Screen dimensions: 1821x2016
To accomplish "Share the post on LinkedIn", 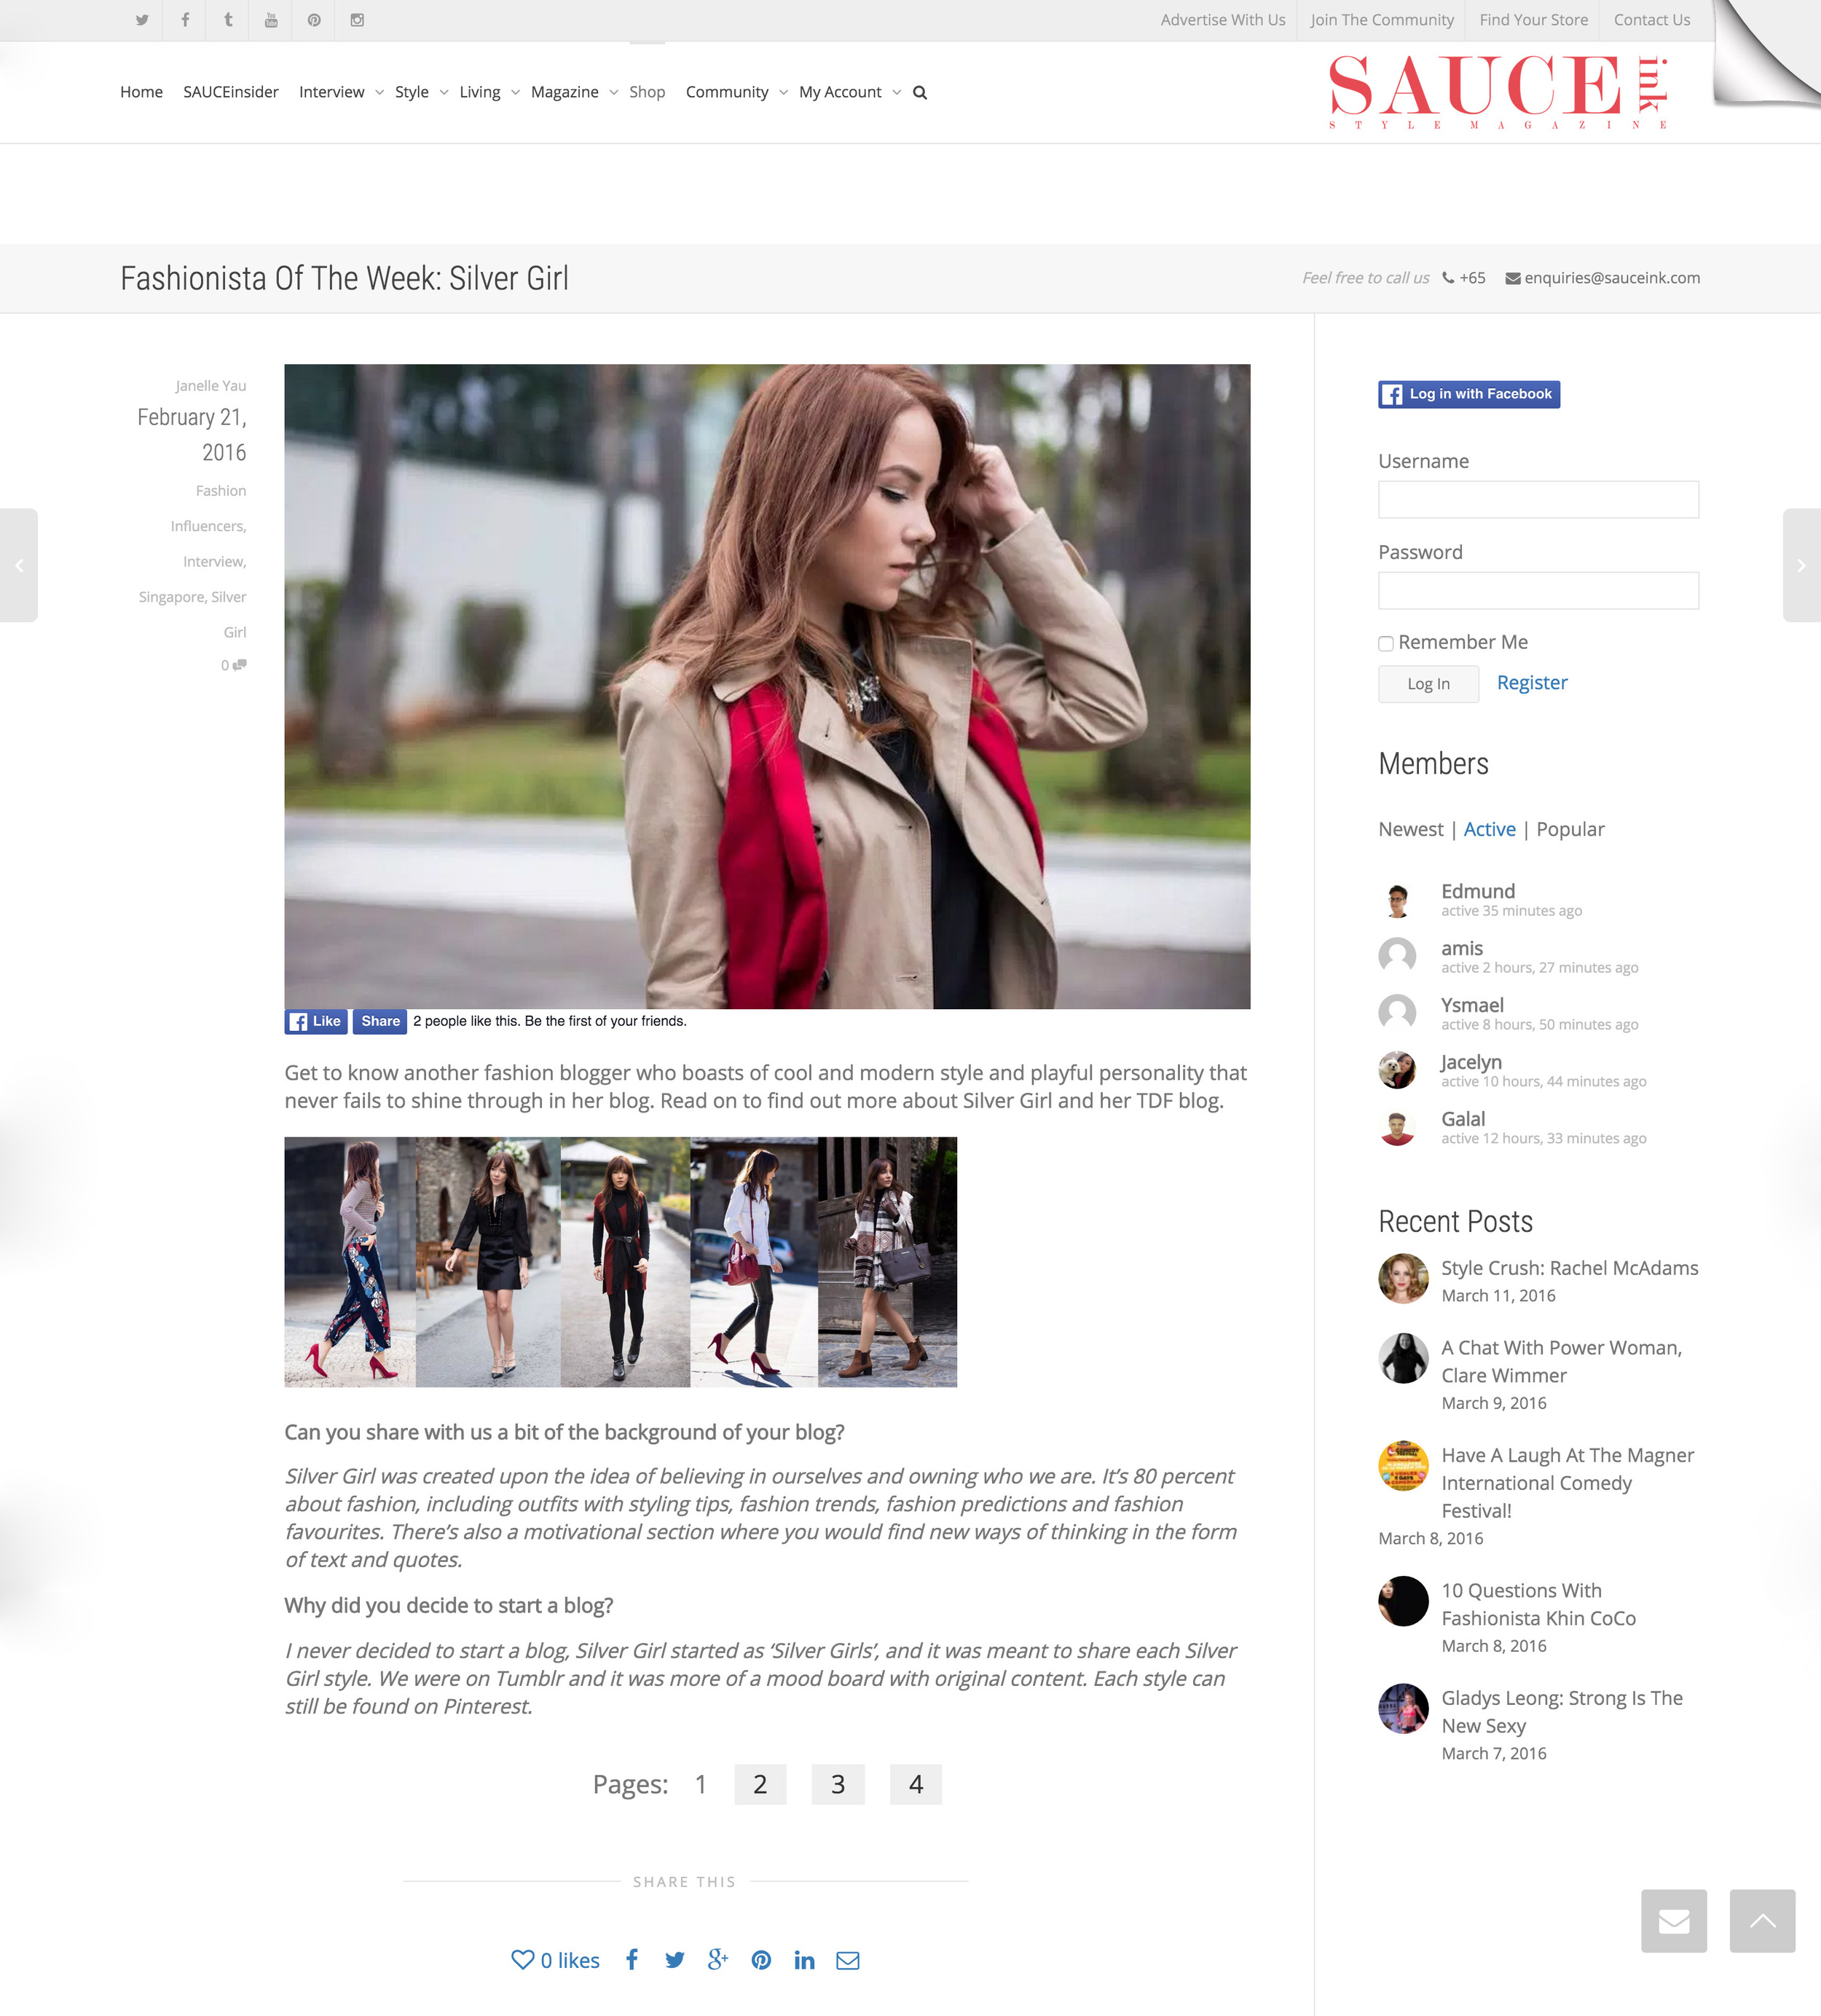I will click(804, 1960).
